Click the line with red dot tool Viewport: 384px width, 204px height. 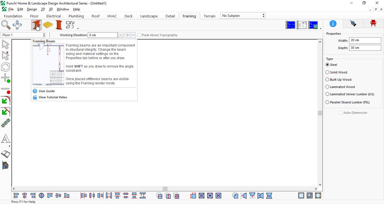(6, 90)
